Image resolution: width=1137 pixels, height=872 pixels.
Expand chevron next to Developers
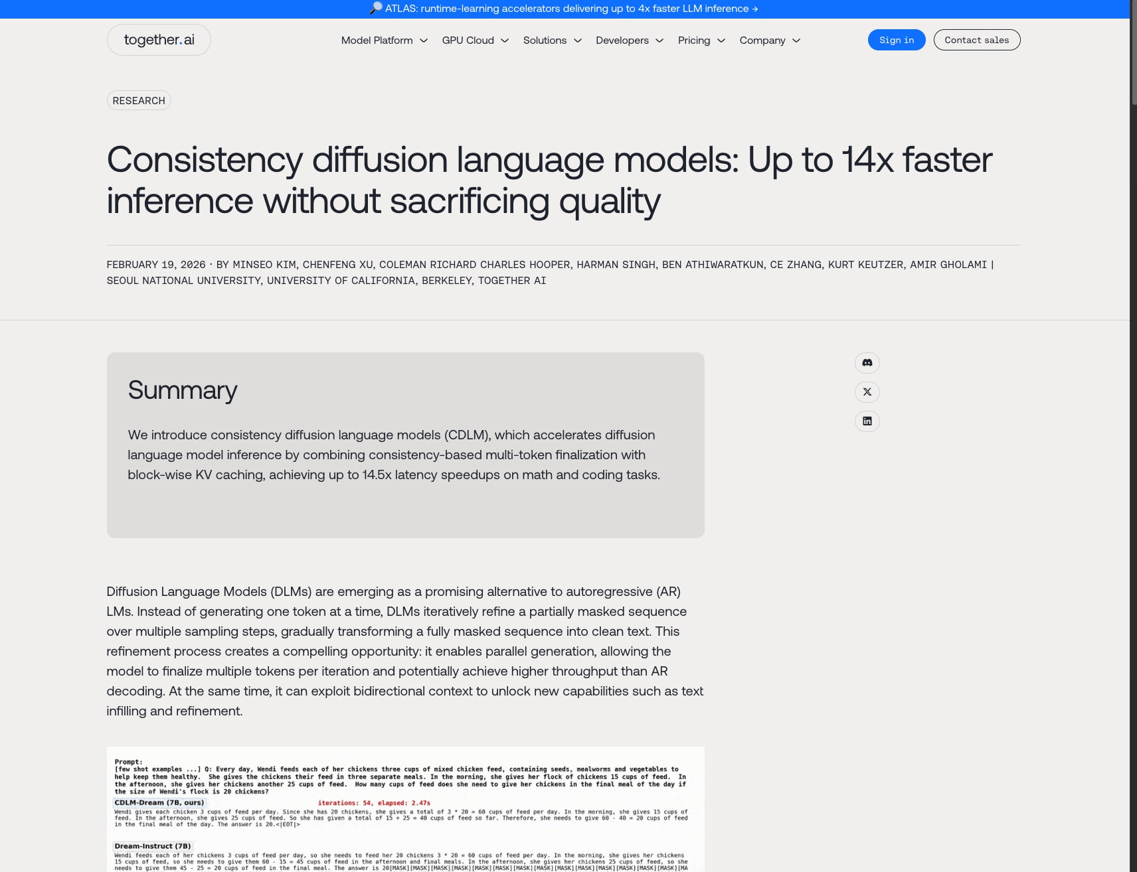pos(659,40)
